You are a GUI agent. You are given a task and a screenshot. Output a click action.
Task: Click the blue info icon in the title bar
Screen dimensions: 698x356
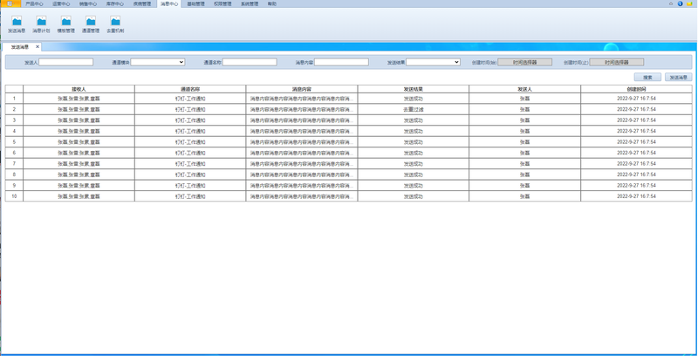click(681, 3)
